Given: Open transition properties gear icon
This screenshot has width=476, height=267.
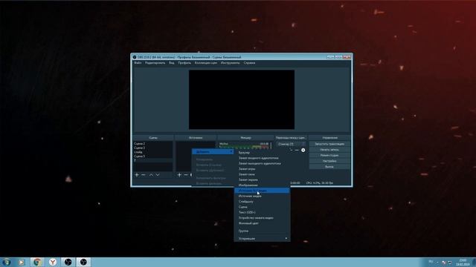Looking at the screenshot, I should pyautogui.click(x=303, y=150).
